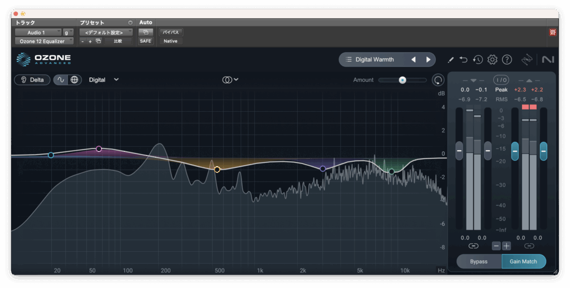Screen dimensions: 570x288
Task: Open the overlapping circles channel dropdown
Action: point(230,80)
